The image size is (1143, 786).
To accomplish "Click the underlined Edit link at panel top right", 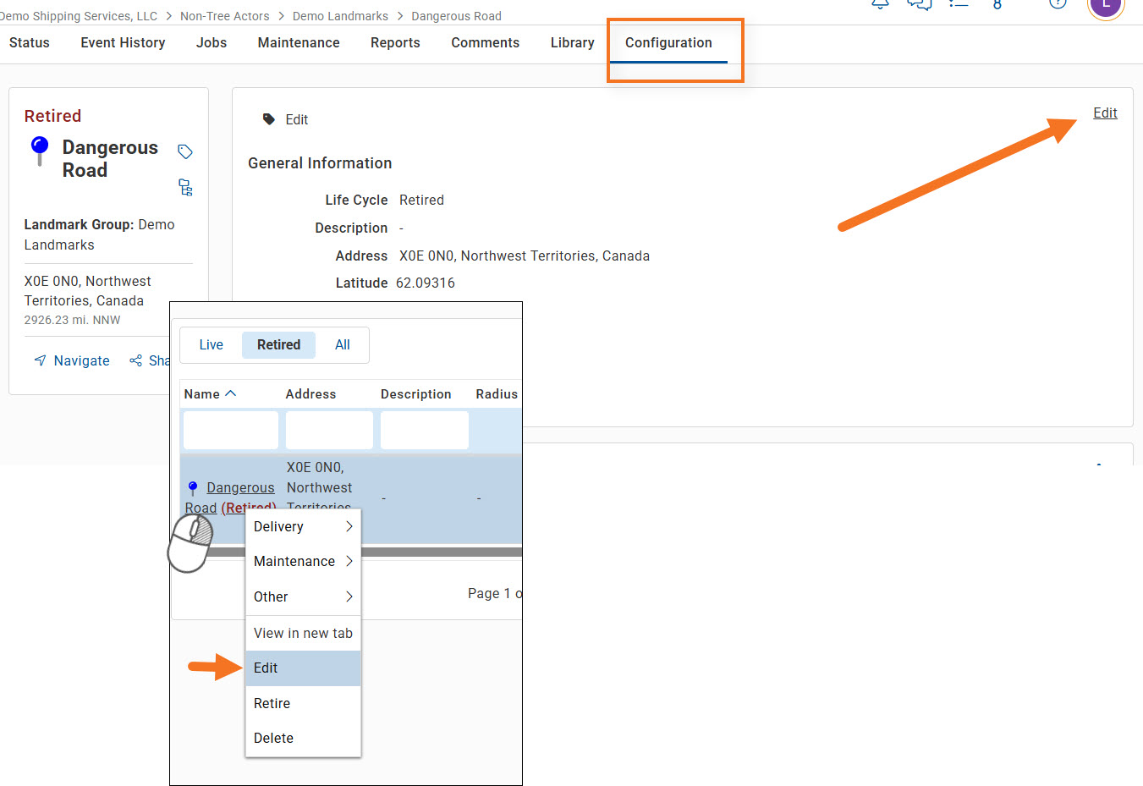I will coord(1105,113).
